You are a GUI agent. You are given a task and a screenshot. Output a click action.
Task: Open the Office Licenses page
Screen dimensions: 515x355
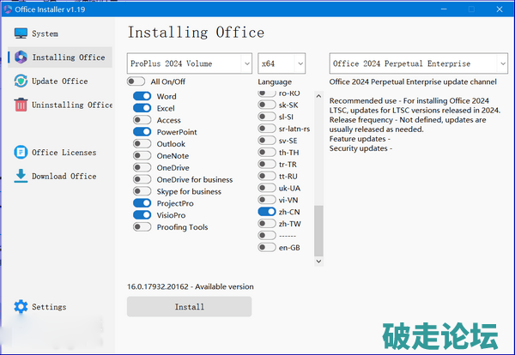64,153
